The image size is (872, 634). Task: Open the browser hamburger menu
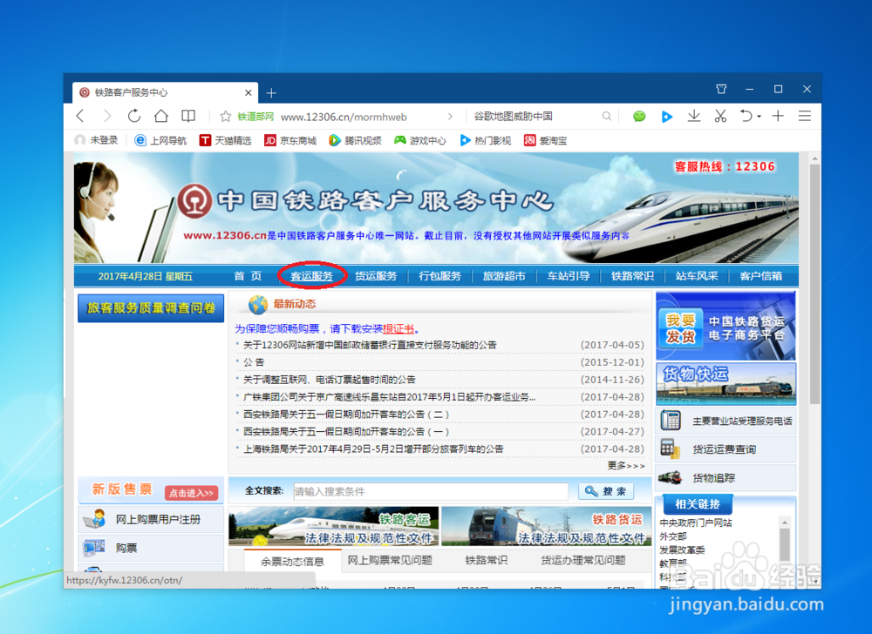coord(805,116)
